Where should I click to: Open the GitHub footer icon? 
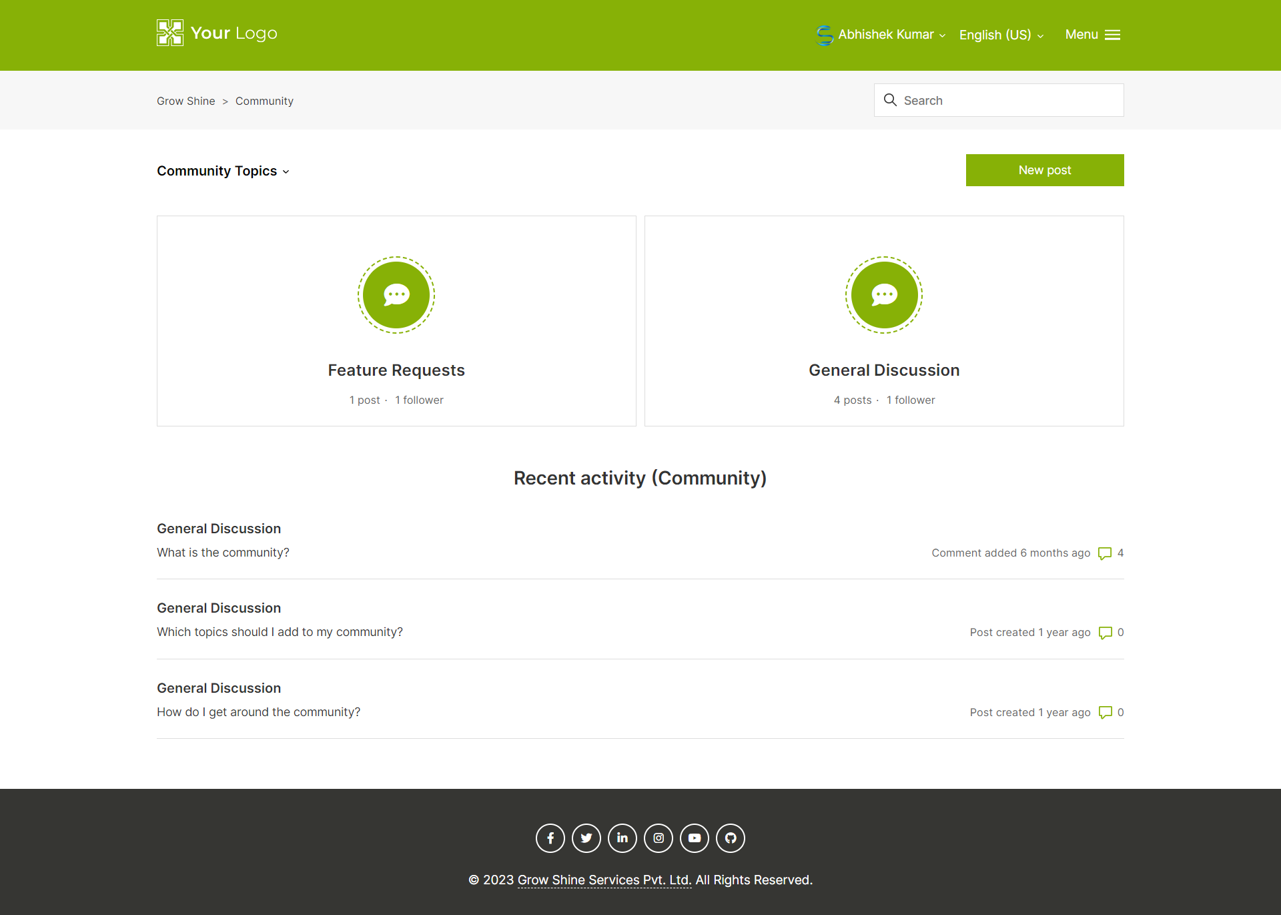(x=731, y=838)
